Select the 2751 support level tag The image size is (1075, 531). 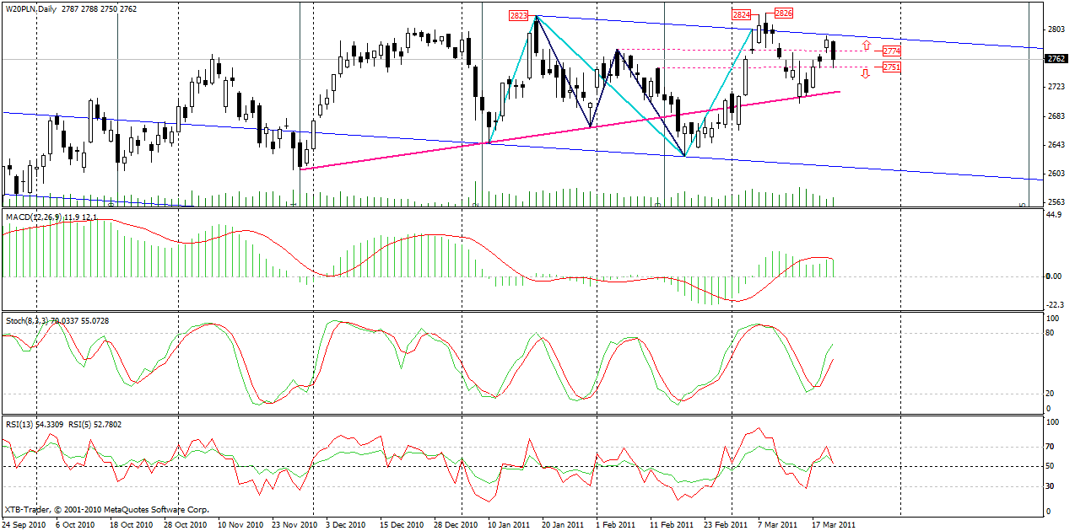pos(891,67)
